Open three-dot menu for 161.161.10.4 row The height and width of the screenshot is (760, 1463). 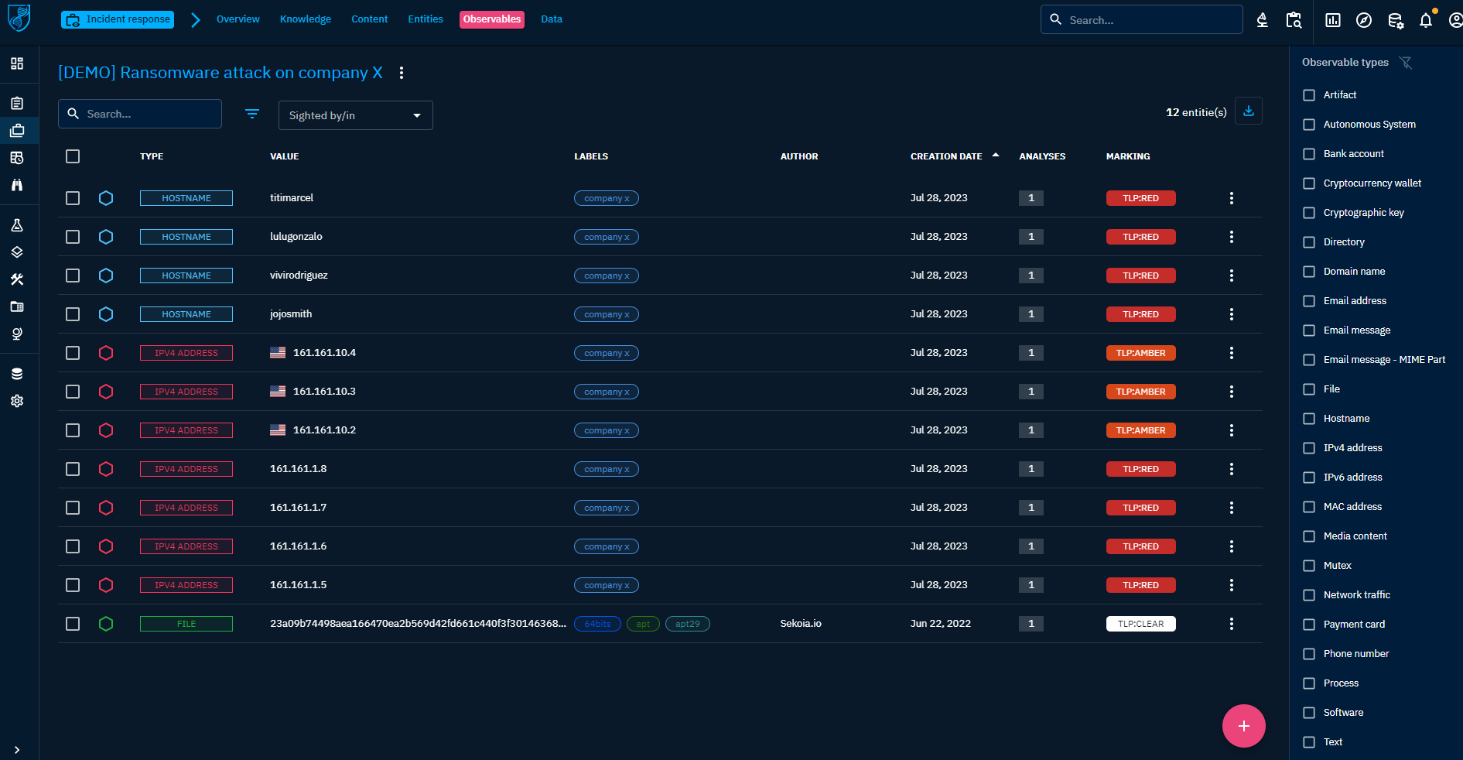[1231, 353]
